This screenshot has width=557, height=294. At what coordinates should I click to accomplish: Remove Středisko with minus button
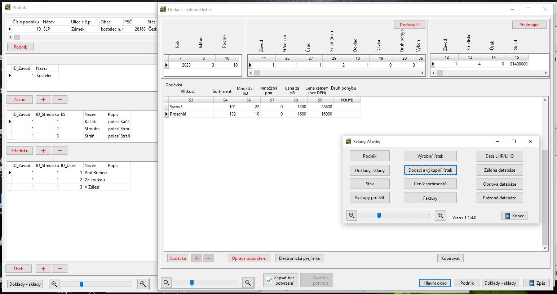[x=59, y=151]
